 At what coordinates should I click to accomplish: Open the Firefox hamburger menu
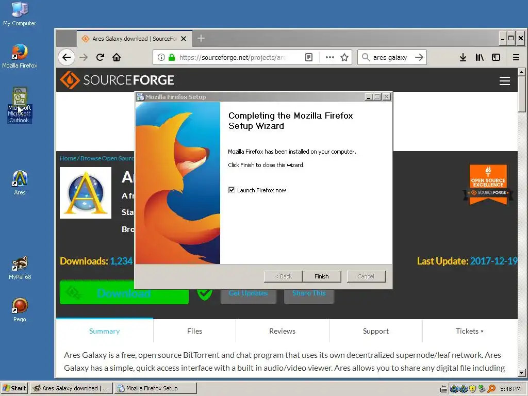point(516,57)
